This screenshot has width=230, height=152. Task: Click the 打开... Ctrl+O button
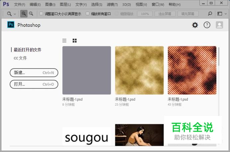(x=34, y=84)
